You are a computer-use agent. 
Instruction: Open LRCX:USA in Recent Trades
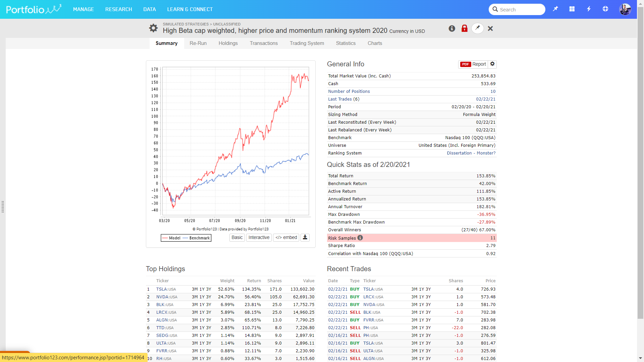click(373, 297)
